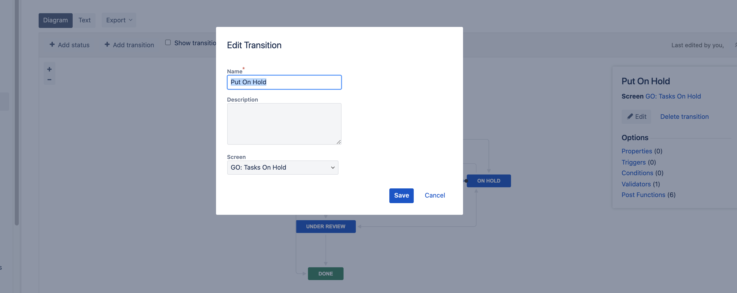The width and height of the screenshot is (737, 293).
Task: Expand the Export dropdown menu
Action: click(x=119, y=20)
